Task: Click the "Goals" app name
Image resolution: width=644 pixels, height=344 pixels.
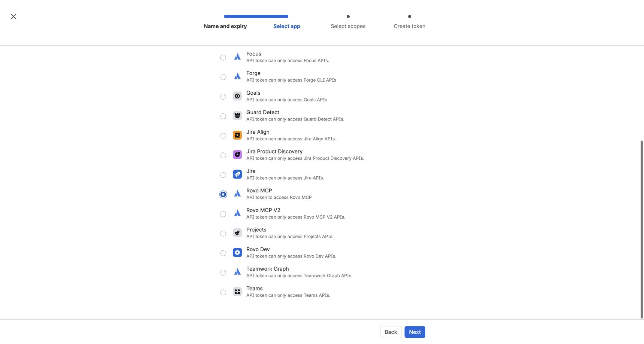Action: click(x=253, y=93)
